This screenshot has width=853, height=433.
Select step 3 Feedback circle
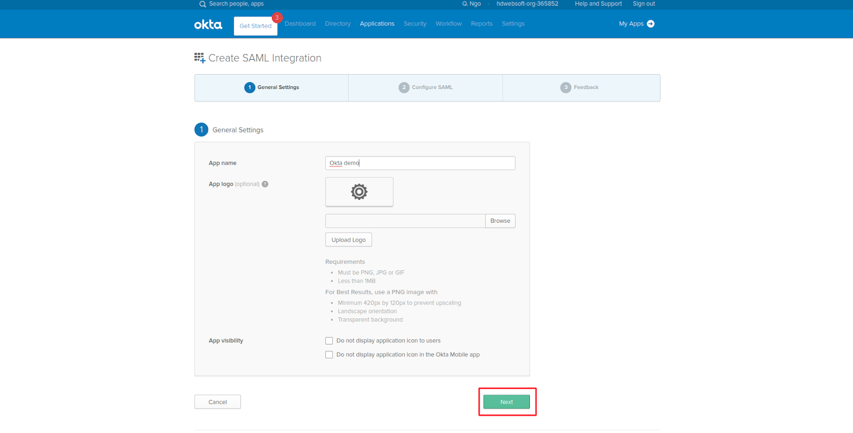(566, 87)
